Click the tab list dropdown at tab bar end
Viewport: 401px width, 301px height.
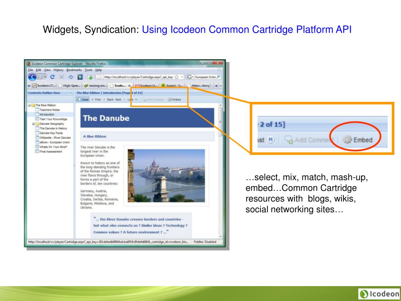221,86
